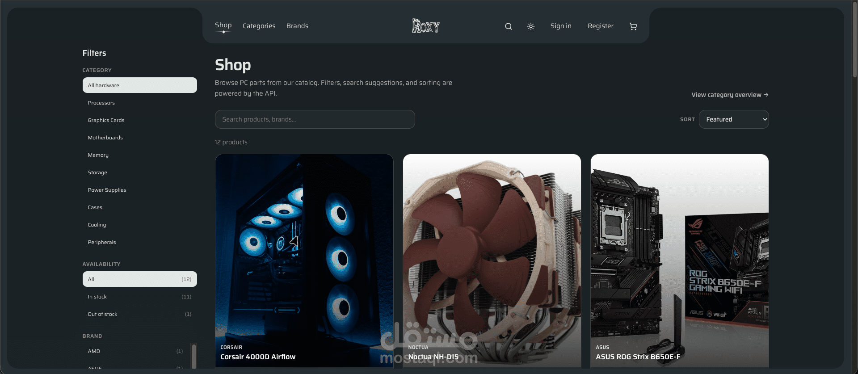Open ASUS ROG Strix B650E-F product card

click(x=679, y=261)
